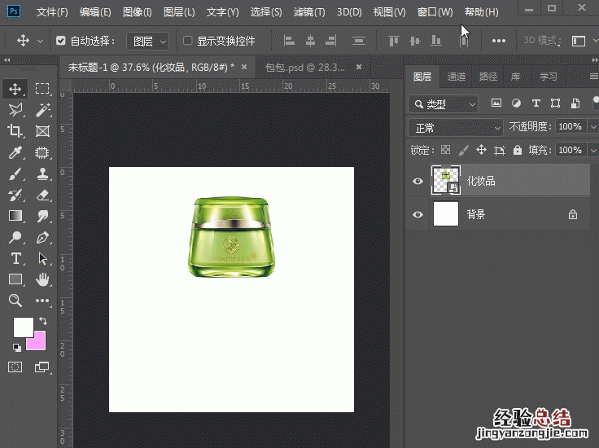599x448 pixels.
Task: Switch to the 通道 panel tab
Action: coord(457,77)
